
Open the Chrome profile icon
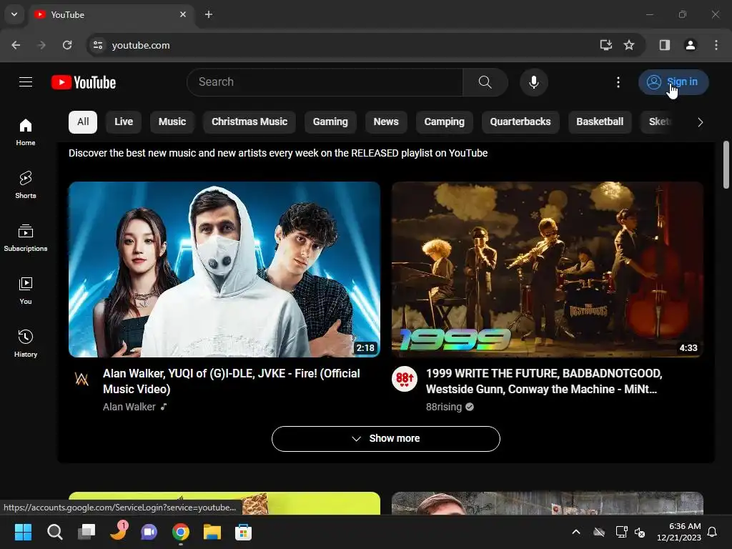pyautogui.click(x=690, y=45)
